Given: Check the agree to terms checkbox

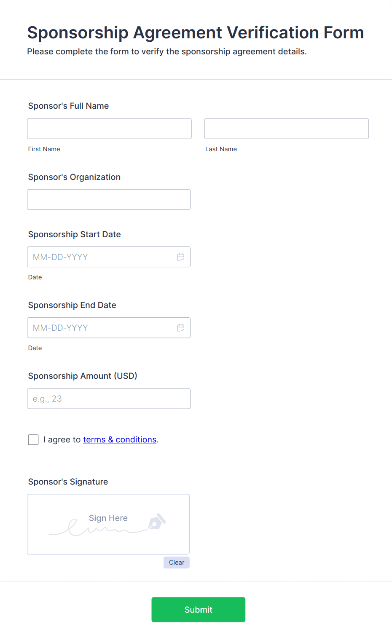Looking at the screenshot, I should [x=33, y=440].
